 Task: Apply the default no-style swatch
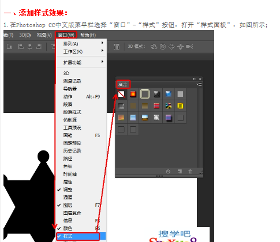(x=121, y=94)
